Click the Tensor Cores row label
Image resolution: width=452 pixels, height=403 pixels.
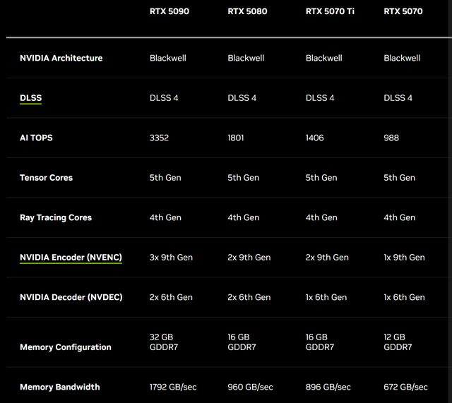click(46, 177)
